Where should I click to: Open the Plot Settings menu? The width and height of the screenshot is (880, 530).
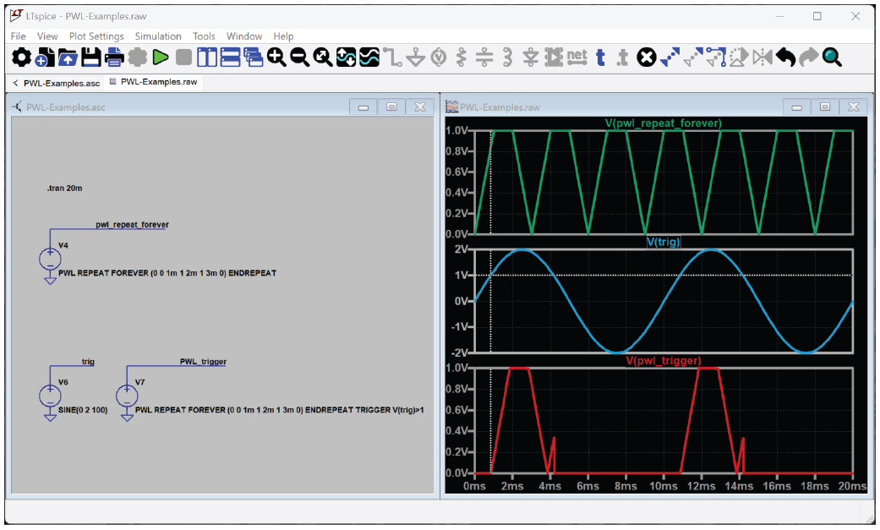pos(96,36)
